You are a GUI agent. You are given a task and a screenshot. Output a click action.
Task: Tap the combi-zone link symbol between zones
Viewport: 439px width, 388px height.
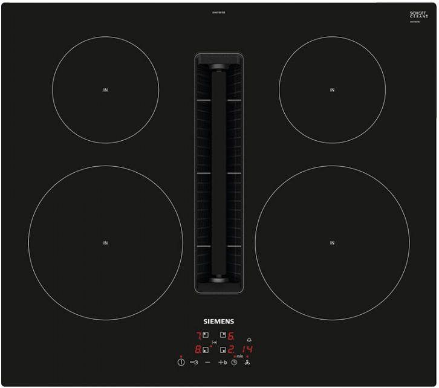point(215,342)
